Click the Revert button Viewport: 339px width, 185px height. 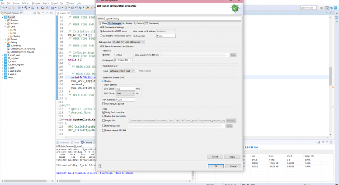(x=215, y=157)
